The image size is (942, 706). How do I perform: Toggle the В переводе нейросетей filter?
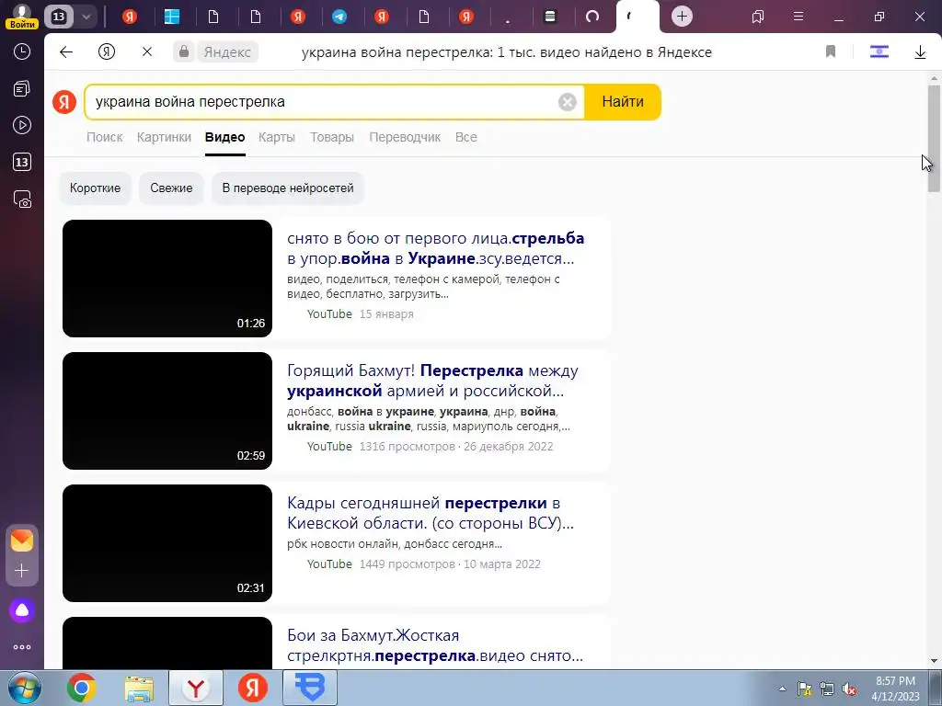pos(288,188)
